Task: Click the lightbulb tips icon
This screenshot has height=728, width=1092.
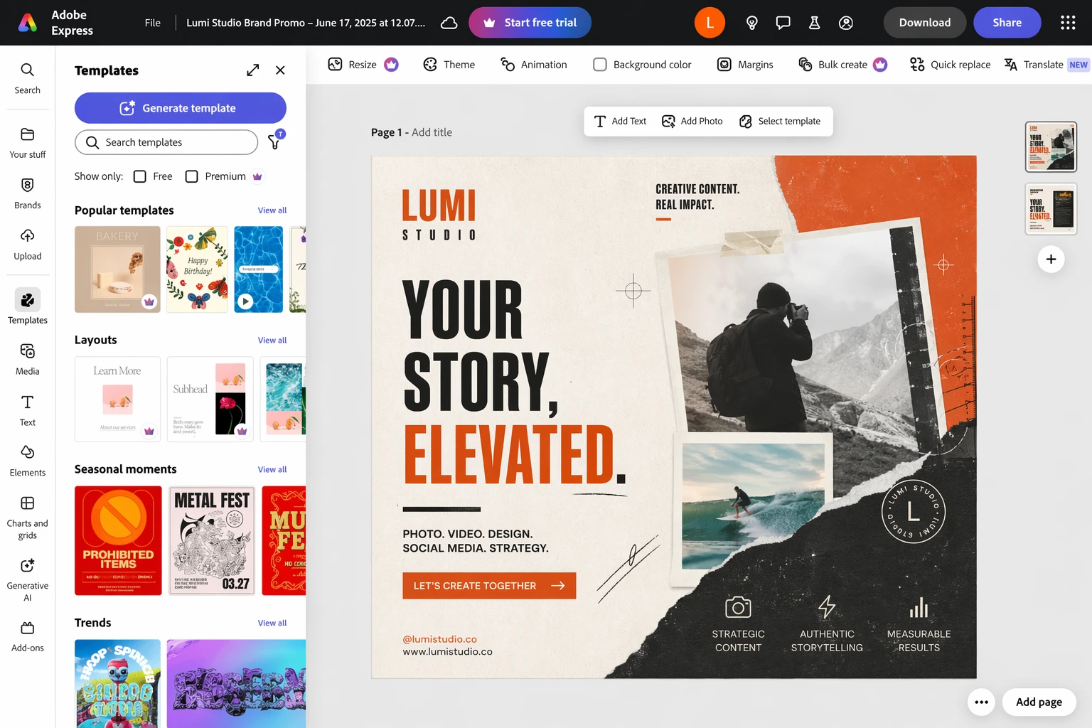Action: click(751, 23)
